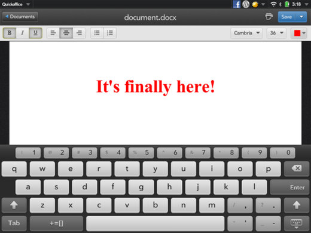Click the Bluetooth status icon
Viewport: 311px width, 233px height.
[x=280, y=4]
